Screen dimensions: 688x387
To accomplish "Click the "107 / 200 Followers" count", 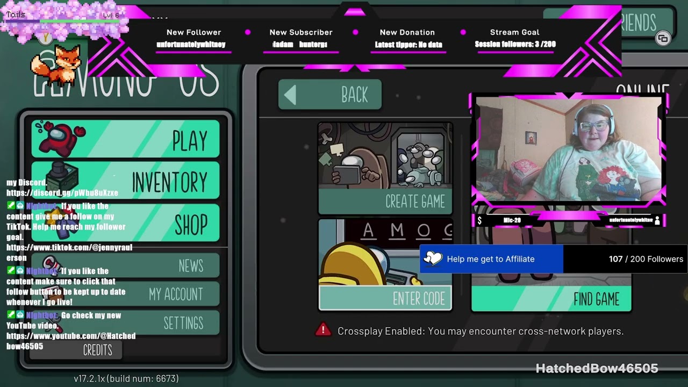I will [646, 259].
